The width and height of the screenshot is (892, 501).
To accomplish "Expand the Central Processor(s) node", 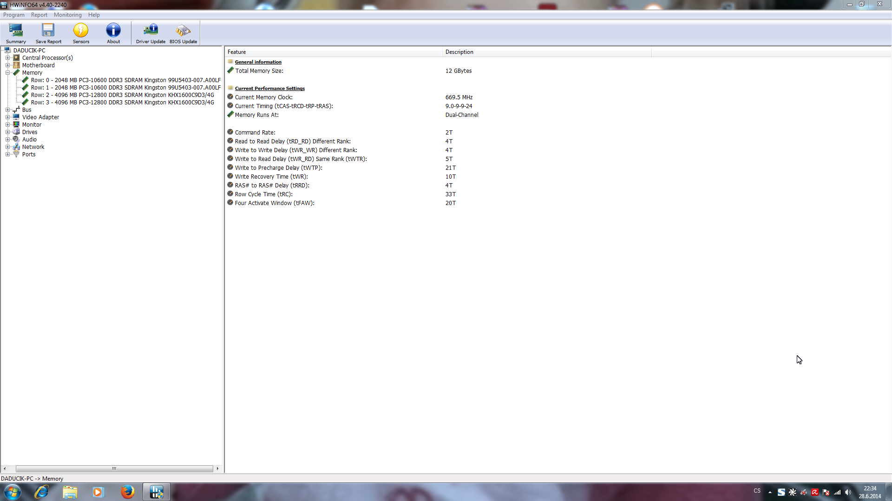I will [7, 58].
